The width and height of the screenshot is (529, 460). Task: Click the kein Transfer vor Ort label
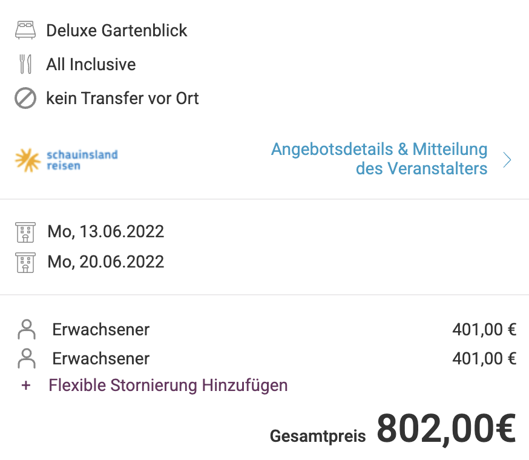(x=122, y=98)
